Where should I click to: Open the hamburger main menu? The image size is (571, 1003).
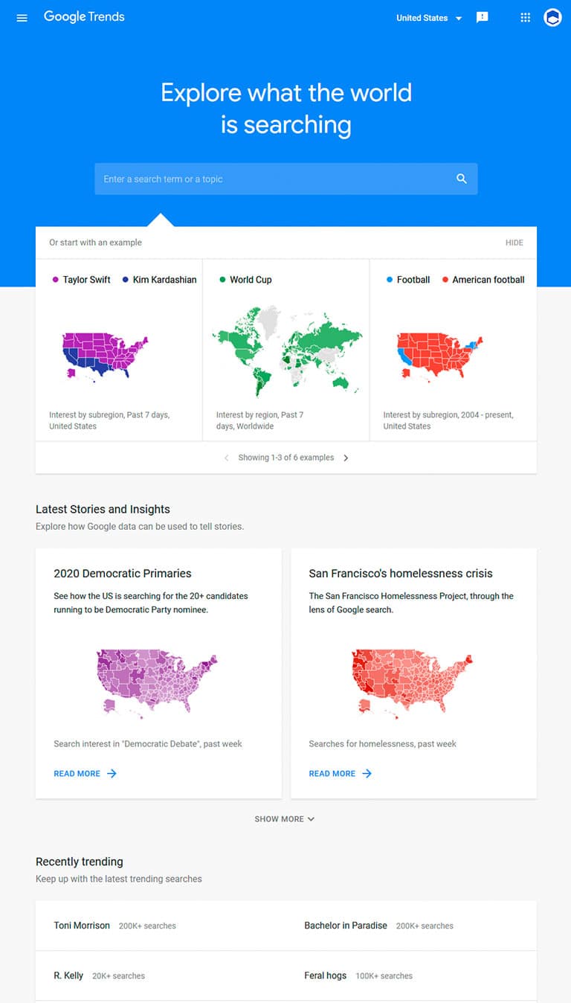(22, 18)
